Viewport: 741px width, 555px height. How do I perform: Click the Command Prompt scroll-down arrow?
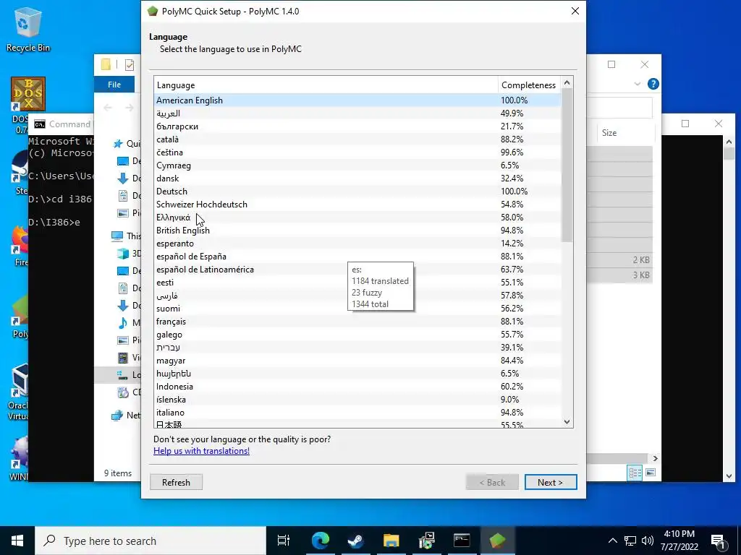point(729,477)
